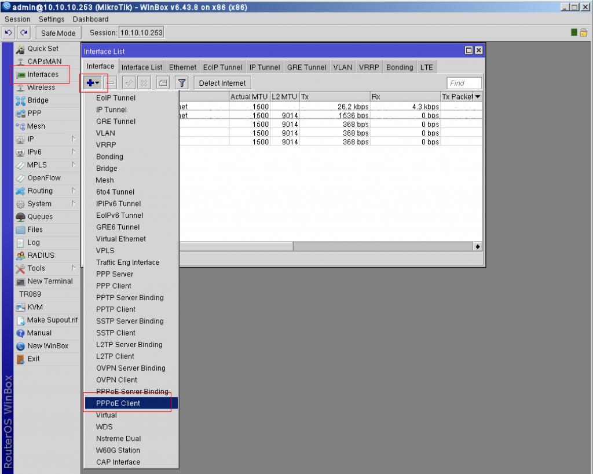Click the Redo arrow icon

[24, 33]
